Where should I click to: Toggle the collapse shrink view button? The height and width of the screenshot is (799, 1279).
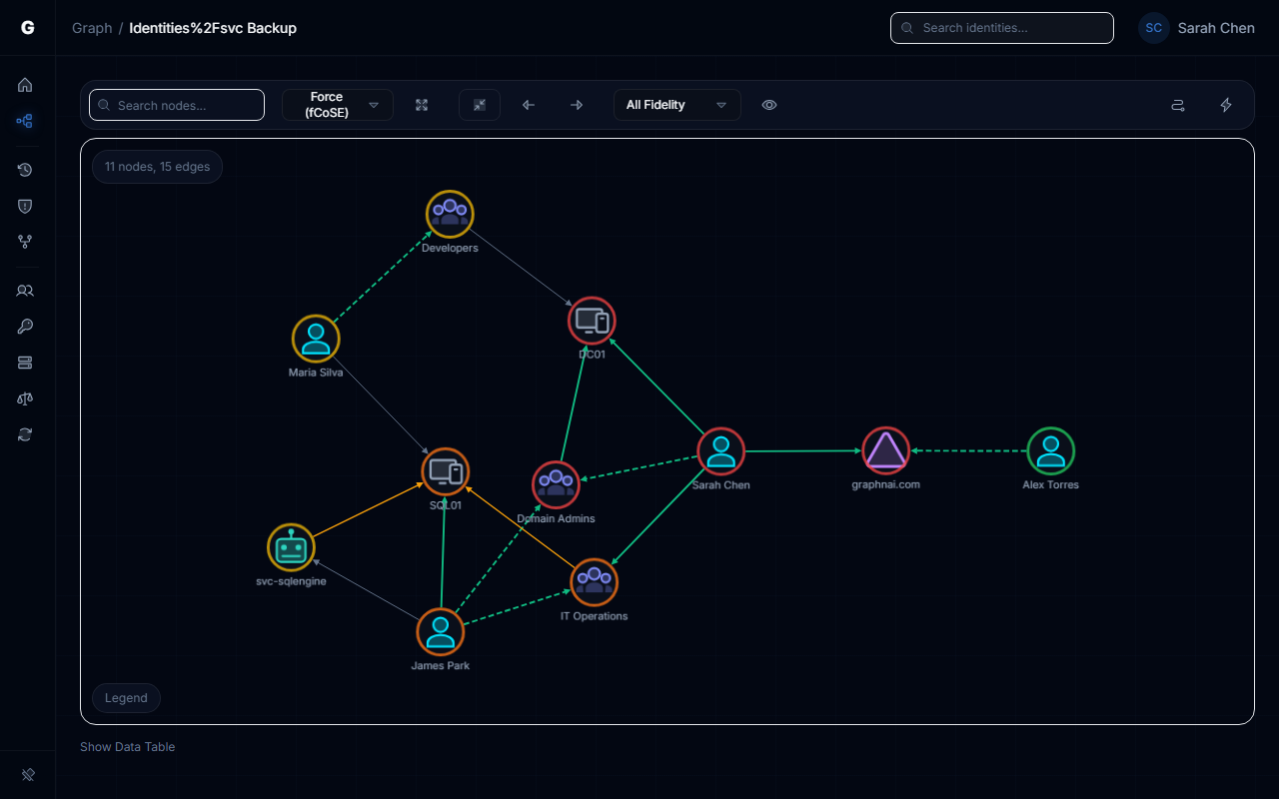(480, 105)
